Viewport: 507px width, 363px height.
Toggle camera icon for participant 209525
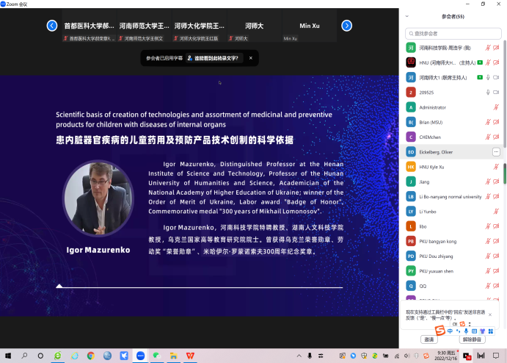[497, 92]
